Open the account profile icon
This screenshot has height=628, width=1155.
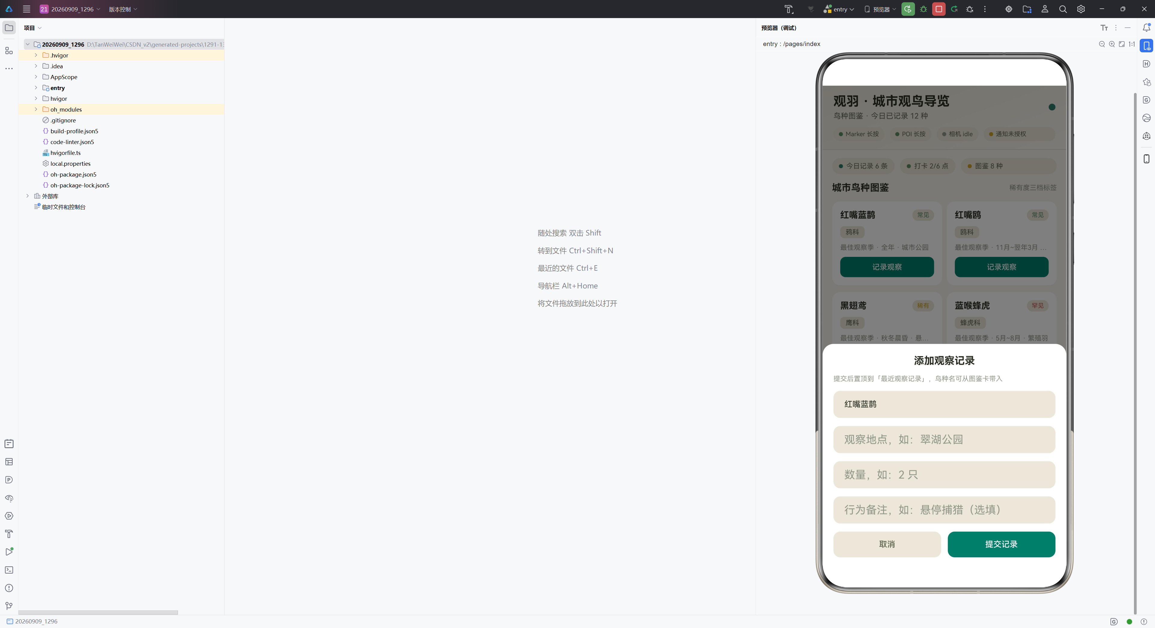pyautogui.click(x=1045, y=9)
